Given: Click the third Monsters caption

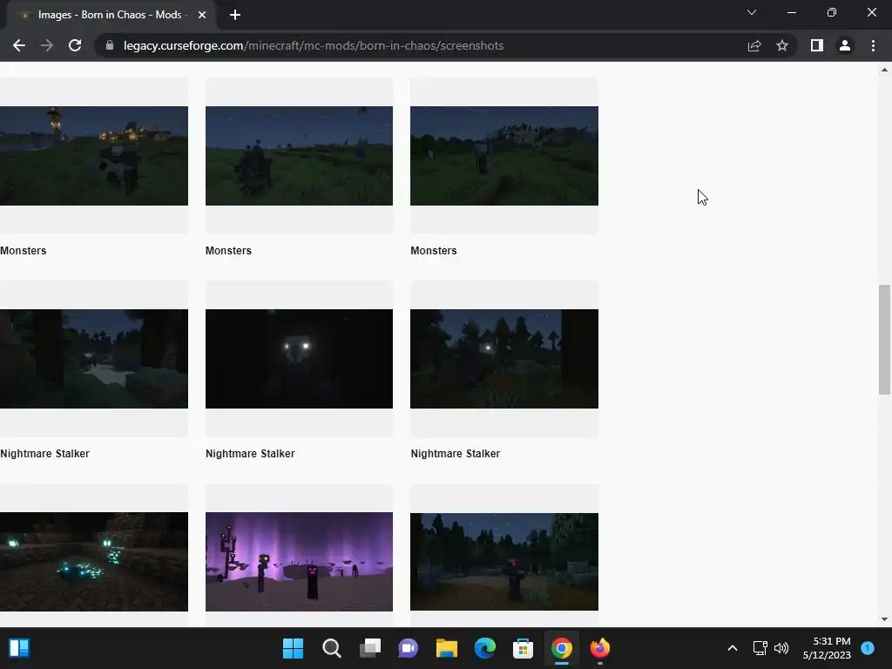Looking at the screenshot, I should (x=434, y=251).
